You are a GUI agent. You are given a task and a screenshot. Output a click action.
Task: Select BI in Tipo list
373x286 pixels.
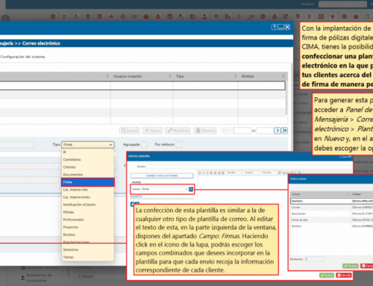(x=88, y=152)
